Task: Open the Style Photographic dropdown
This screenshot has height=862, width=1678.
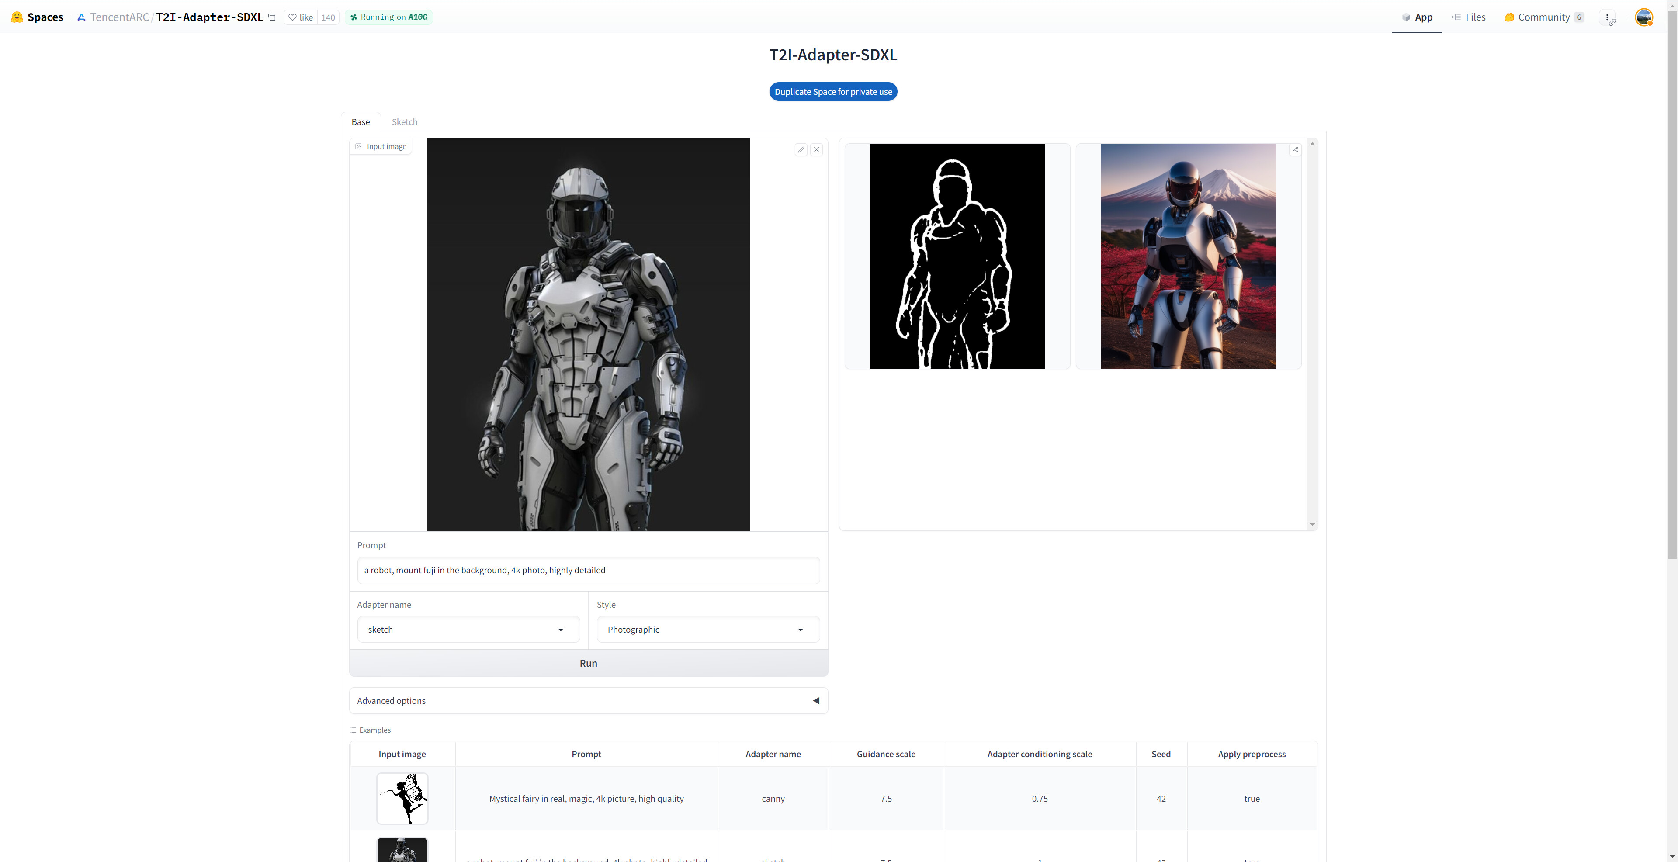Action: coord(707,630)
